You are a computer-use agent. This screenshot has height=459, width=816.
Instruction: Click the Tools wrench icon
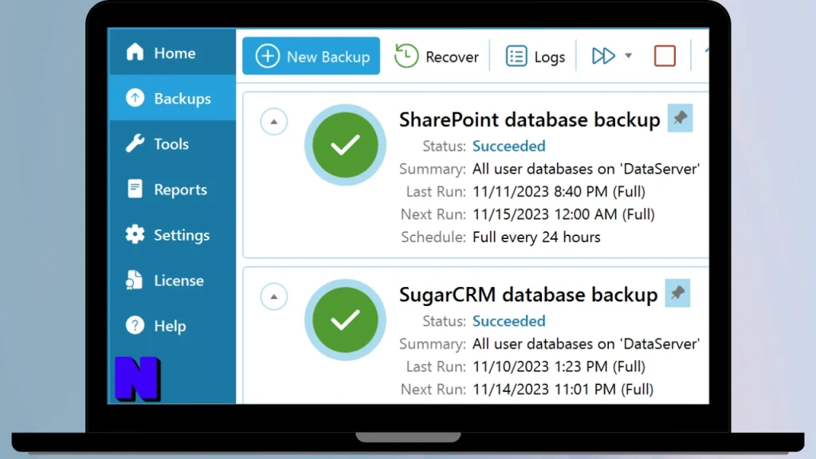click(135, 143)
